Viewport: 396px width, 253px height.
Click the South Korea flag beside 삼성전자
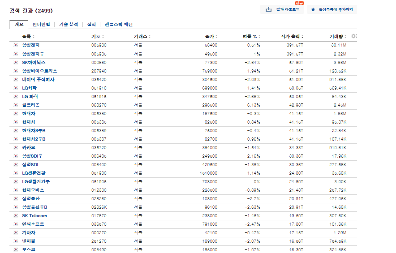point(16,45)
